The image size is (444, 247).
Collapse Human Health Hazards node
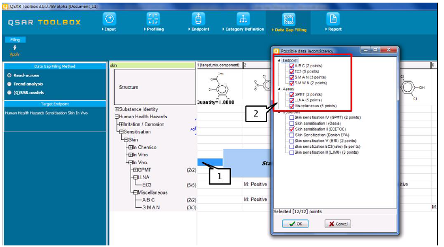click(117, 117)
